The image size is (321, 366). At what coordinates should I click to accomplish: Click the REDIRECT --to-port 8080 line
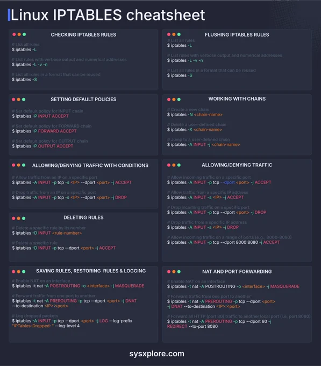(x=192, y=326)
